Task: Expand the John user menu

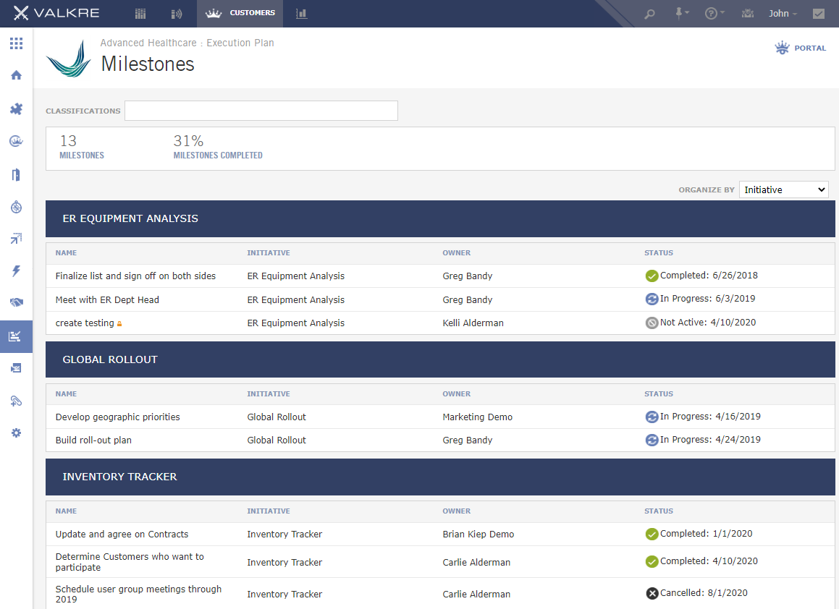Action: click(783, 14)
